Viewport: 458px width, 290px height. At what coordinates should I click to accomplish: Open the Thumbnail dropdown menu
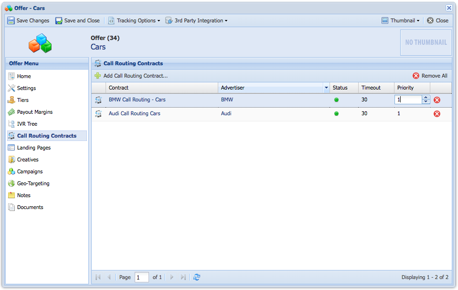tap(401, 20)
